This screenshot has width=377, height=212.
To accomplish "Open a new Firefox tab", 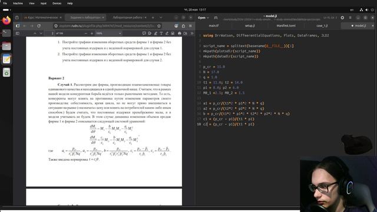I will pos(153,18).
